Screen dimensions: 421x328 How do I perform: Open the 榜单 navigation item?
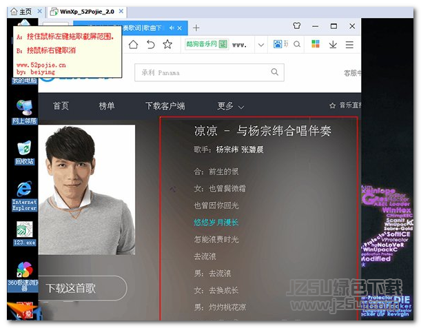pyautogui.click(x=107, y=105)
